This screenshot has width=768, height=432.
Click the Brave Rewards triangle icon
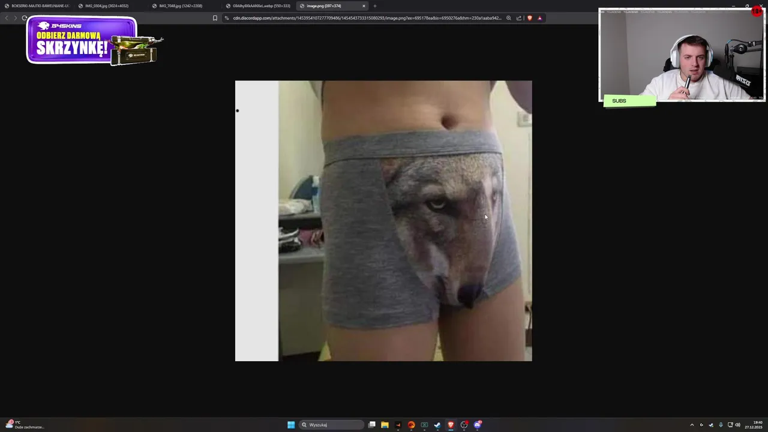coord(539,18)
